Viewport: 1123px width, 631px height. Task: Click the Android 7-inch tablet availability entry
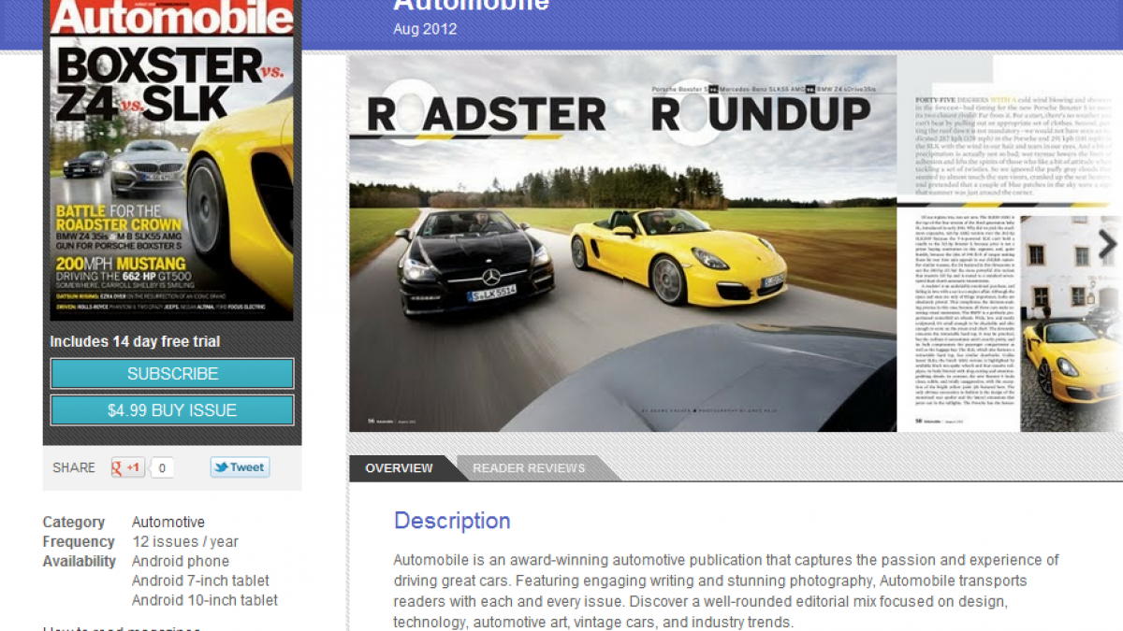200,581
